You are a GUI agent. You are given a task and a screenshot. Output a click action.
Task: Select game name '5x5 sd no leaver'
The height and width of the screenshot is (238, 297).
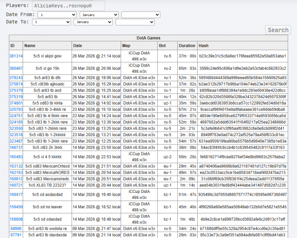pyautogui.click(x=47, y=207)
